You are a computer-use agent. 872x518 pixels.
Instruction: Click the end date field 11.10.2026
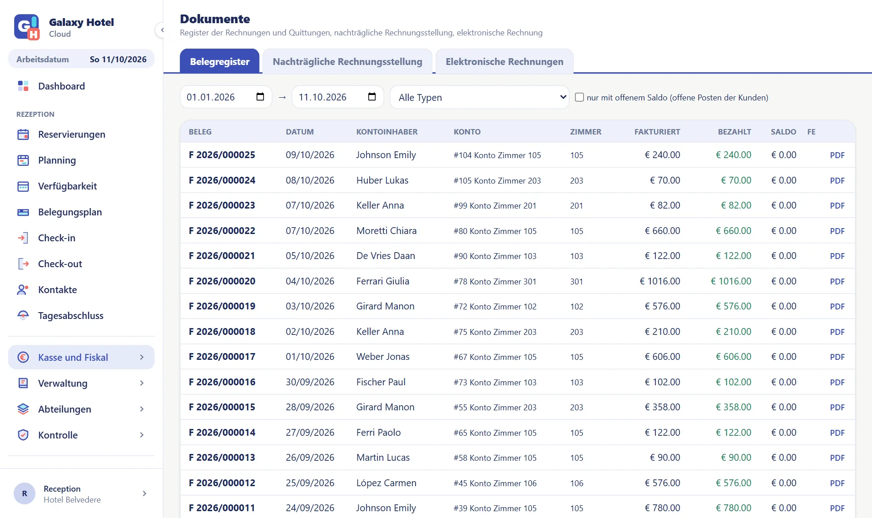[x=338, y=97]
